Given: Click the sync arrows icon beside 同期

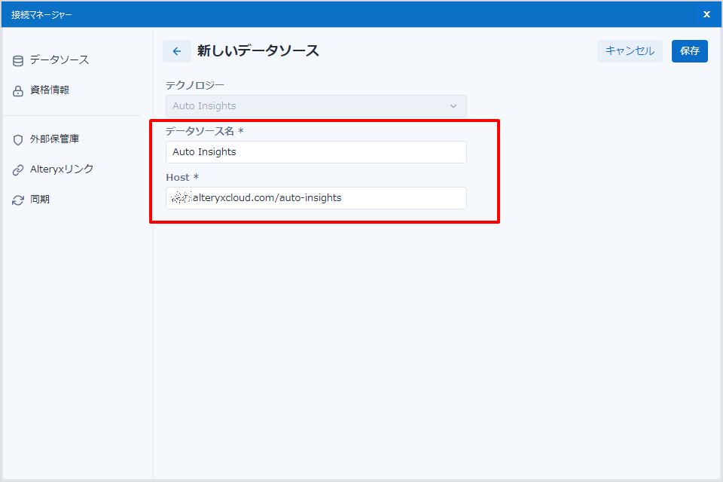Looking at the screenshot, I should pyautogui.click(x=18, y=200).
